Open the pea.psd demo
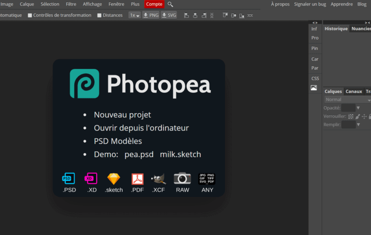This screenshot has width=371, height=235. [x=139, y=155]
